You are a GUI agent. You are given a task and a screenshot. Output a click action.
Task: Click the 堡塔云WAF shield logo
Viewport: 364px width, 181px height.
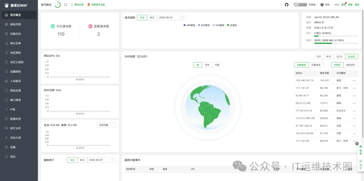pyautogui.click(x=6, y=5)
